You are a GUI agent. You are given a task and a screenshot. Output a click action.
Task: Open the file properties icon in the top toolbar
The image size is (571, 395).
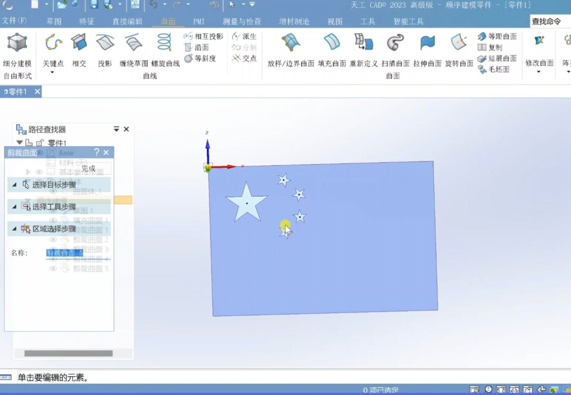(135, 4)
